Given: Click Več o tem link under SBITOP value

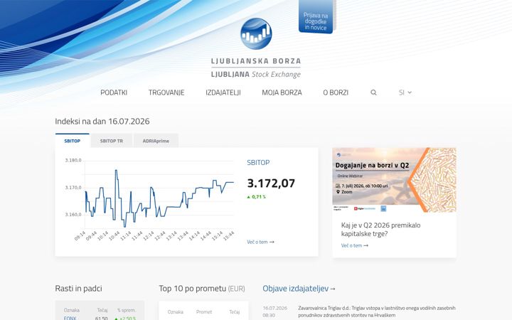Looking at the screenshot, I should [260, 242].
